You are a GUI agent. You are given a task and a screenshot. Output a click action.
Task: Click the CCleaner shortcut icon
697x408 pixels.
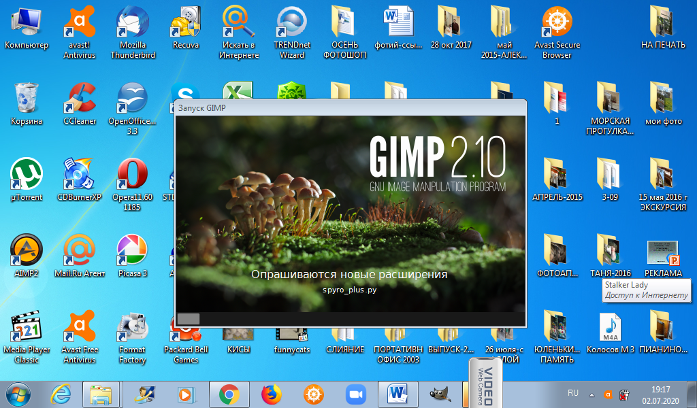(80, 98)
